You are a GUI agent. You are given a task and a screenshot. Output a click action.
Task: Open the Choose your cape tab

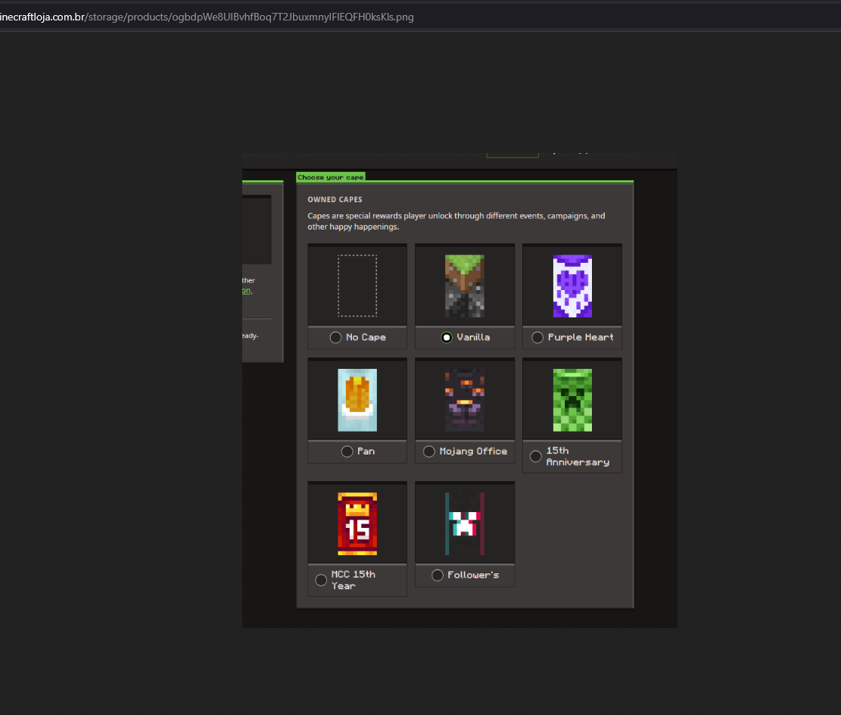click(330, 177)
